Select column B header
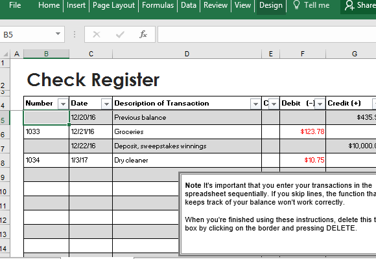Viewport: 376px width, 259px height. click(46, 54)
